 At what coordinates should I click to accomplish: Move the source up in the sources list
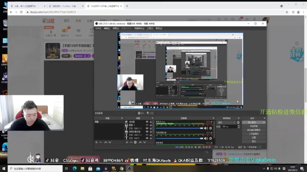pos(140,142)
